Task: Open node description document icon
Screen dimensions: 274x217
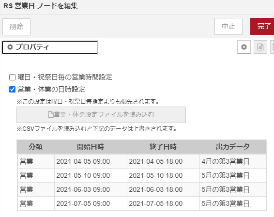Action: point(260,47)
